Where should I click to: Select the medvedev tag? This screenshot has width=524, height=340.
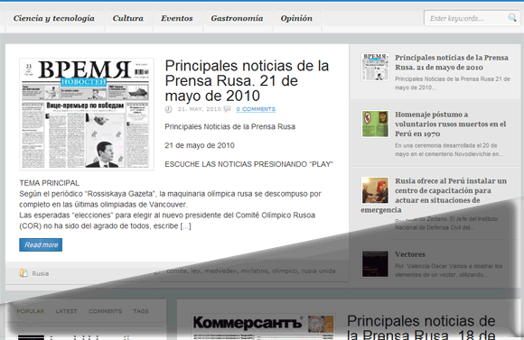click(220, 271)
